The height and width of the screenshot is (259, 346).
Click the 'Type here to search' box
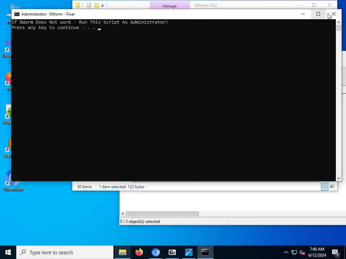pos(65,252)
